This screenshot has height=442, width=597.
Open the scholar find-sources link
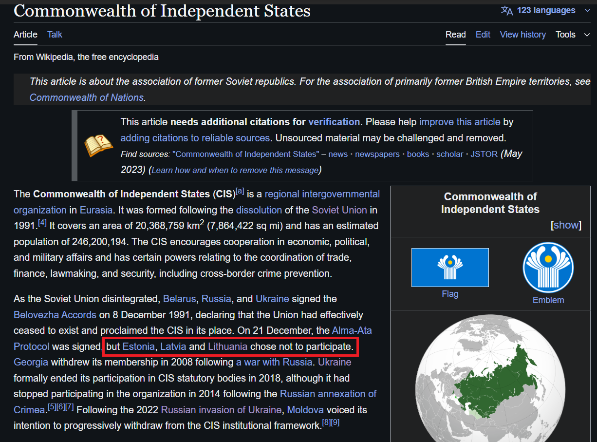449,154
